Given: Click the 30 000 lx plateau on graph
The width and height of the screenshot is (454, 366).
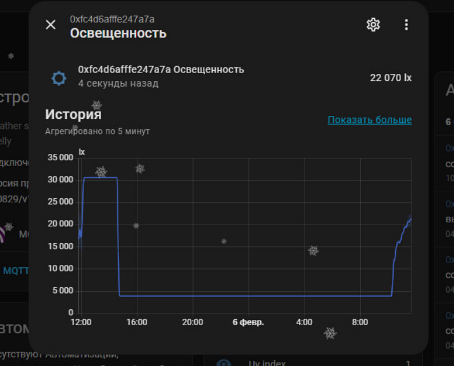Looking at the screenshot, I should (101, 178).
